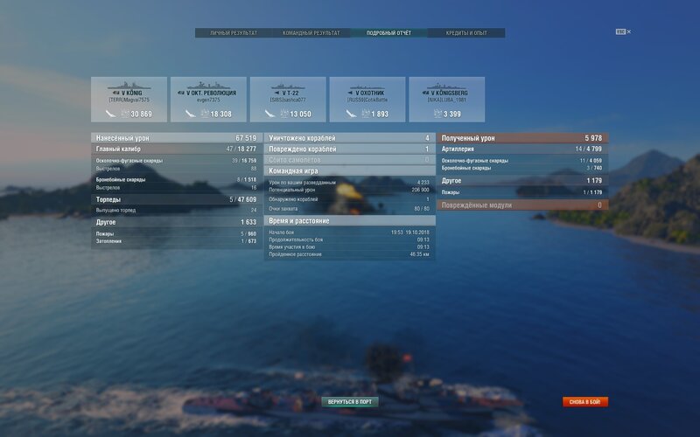Click the received Другое 1 179 row
This screenshot has height=437, width=700.
[x=522, y=181]
